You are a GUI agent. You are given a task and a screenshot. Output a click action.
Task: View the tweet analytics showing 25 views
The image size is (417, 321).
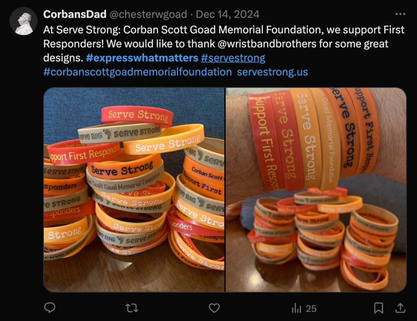304,308
